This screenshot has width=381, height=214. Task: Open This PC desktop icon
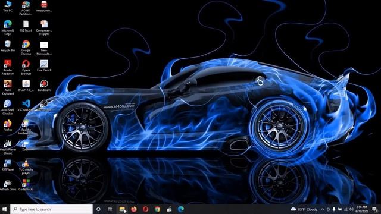8,7
